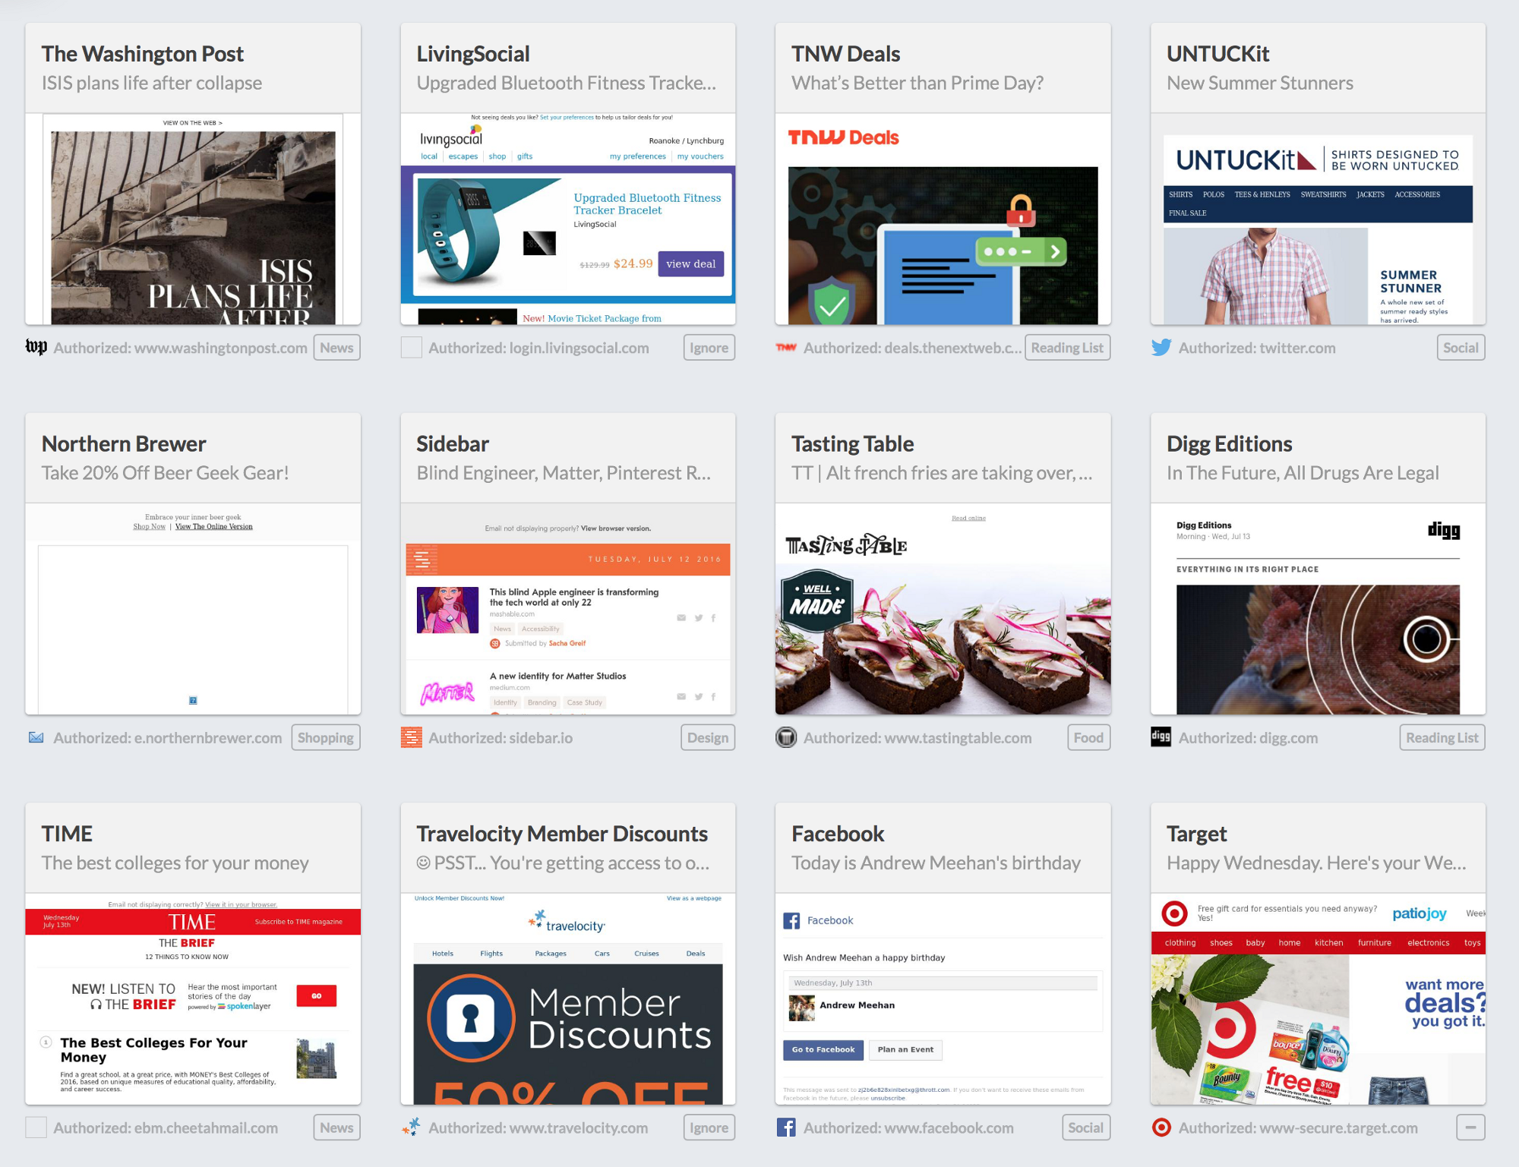This screenshot has height=1167, width=1519.
Task: Open The Washington Post card title
Action: click(142, 54)
